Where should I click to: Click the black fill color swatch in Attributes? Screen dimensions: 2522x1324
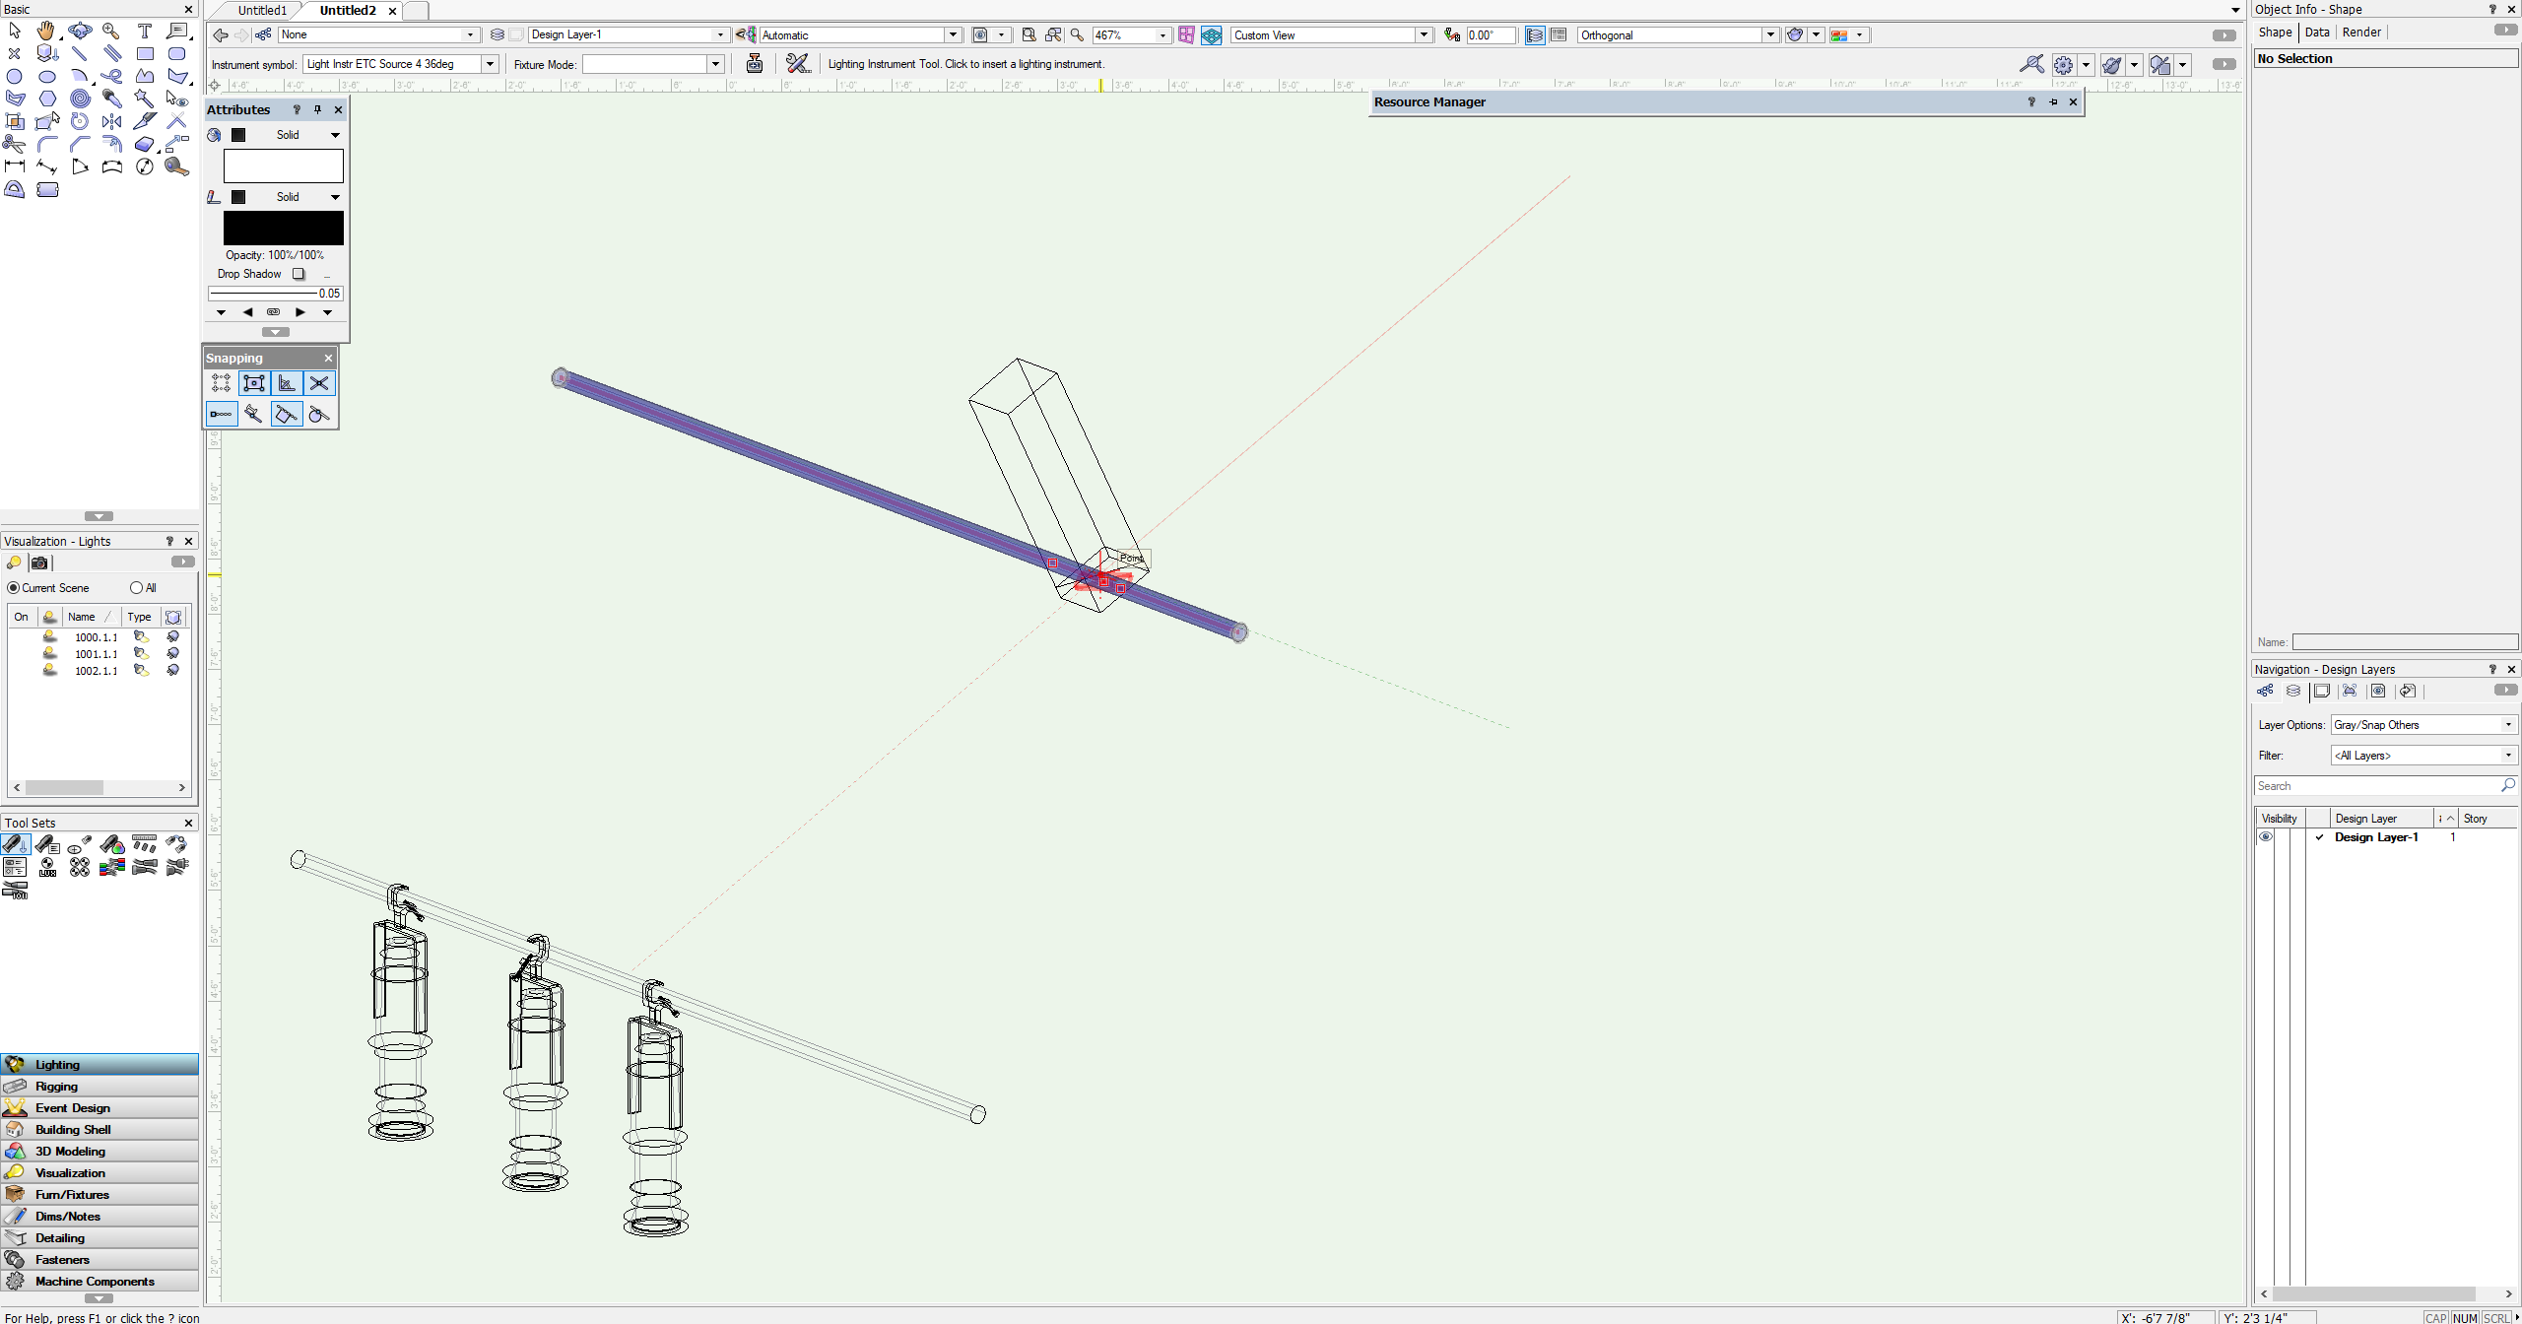coord(239,134)
